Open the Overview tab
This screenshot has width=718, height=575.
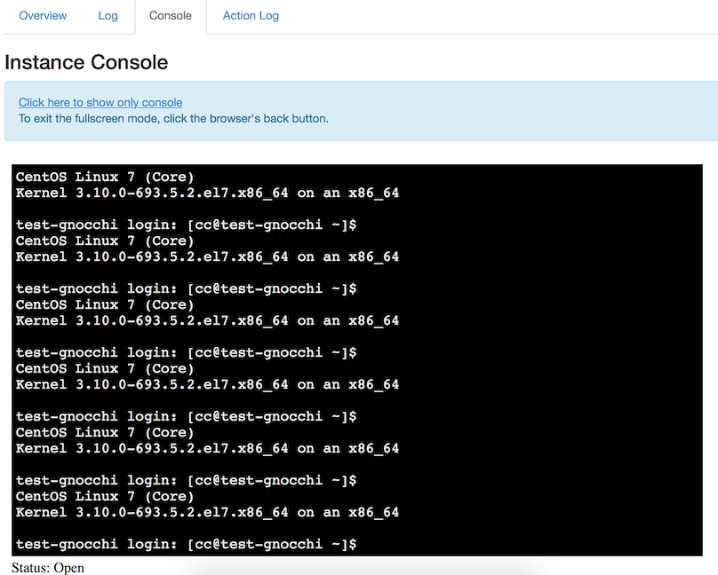[x=43, y=16]
